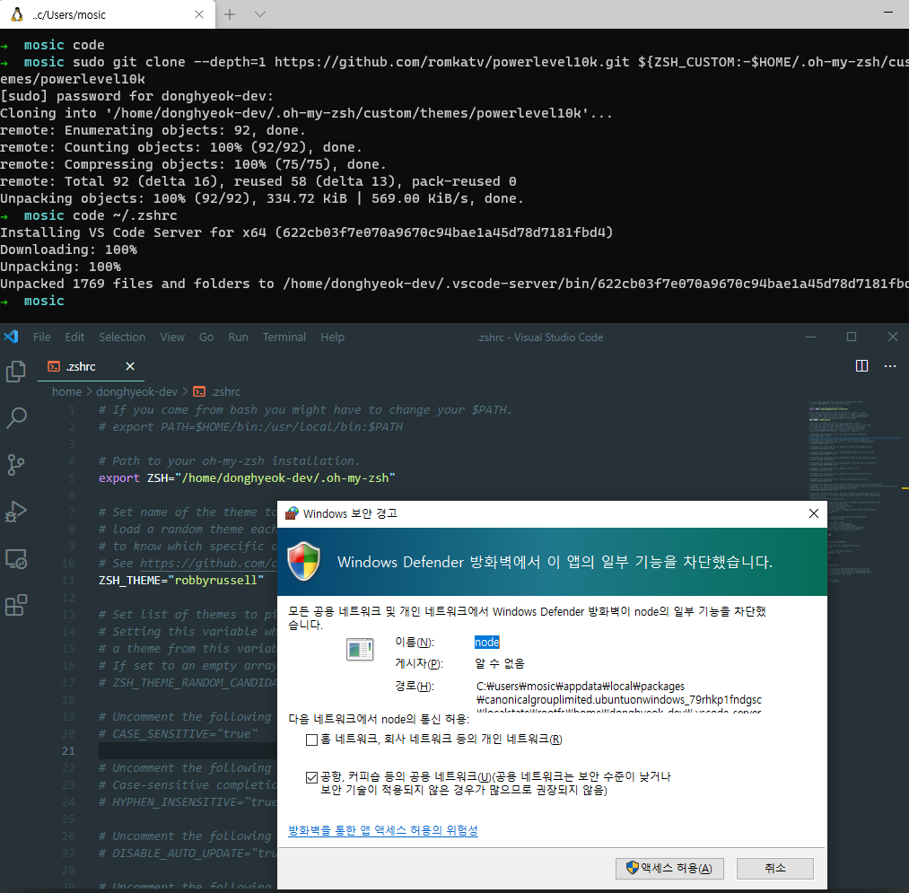Image resolution: width=909 pixels, height=893 pixels.
Task: Enable private networks checkbox
Action: tap(311, 740)
